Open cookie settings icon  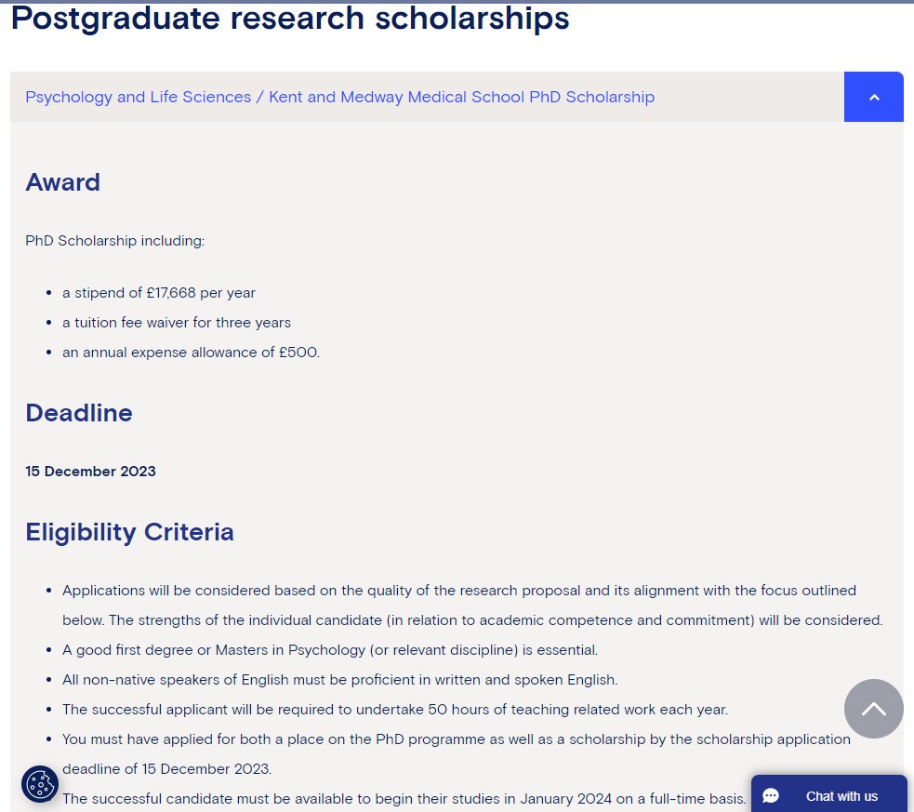tap(40, 783)
